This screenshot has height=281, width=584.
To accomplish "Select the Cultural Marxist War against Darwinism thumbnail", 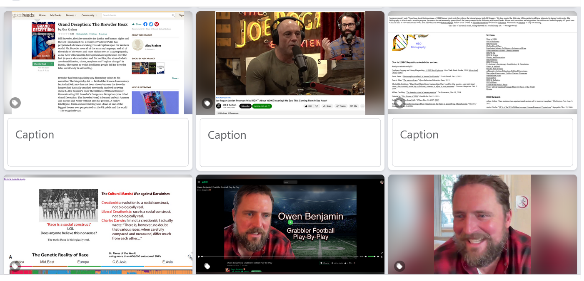I will [98, 224].
